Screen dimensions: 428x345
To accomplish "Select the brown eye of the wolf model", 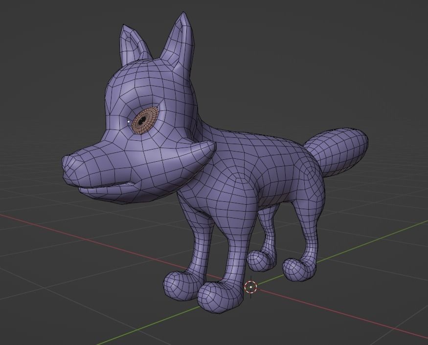I will tap(145, 120).
